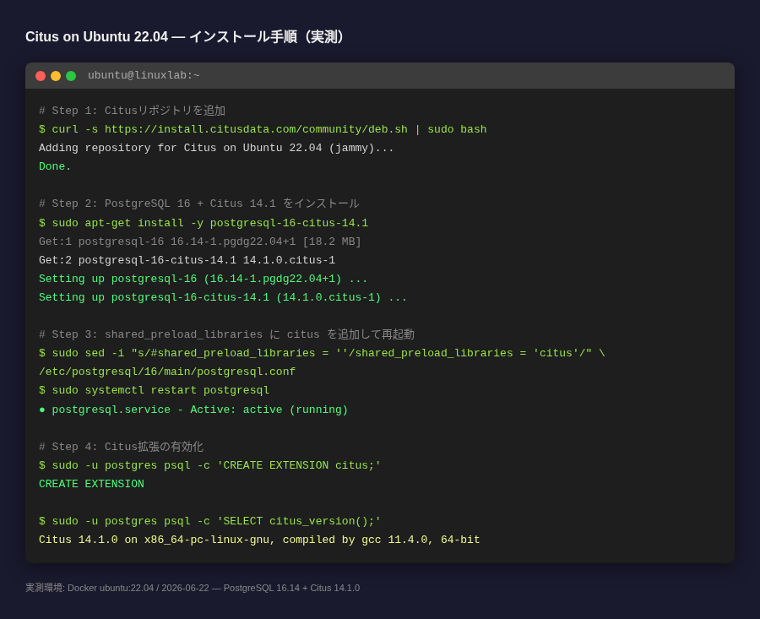Viewport: 760px width, 619px height.
Task: Click 'Setting up postgresql-16 (16.14-1.pgdg22.04+1)' line
Action: point(203,279)
